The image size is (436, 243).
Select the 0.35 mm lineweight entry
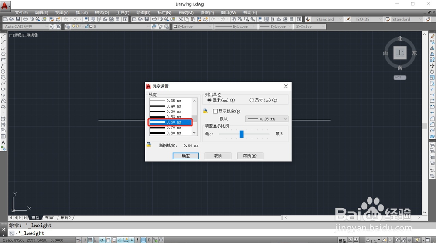pos(171,101)
